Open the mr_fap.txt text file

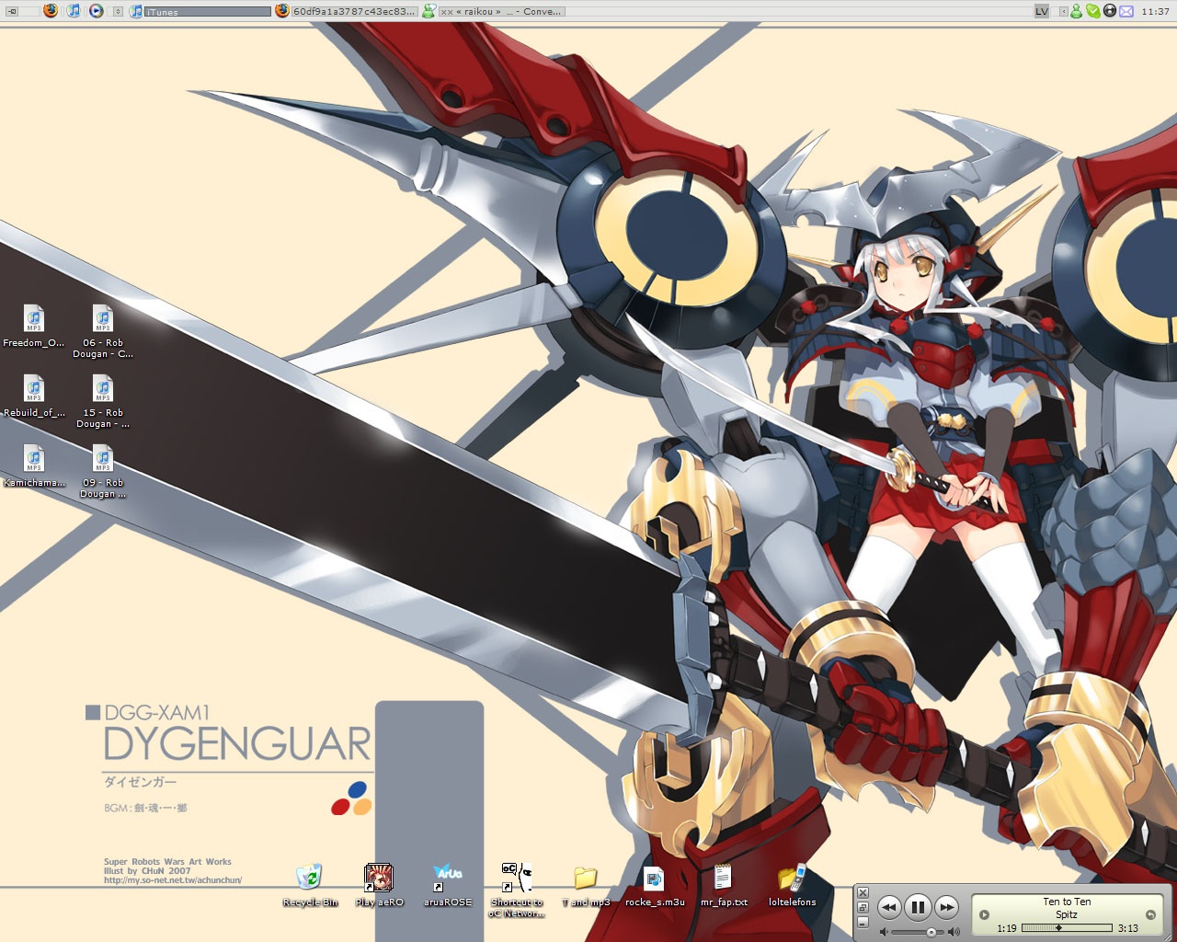724,885
